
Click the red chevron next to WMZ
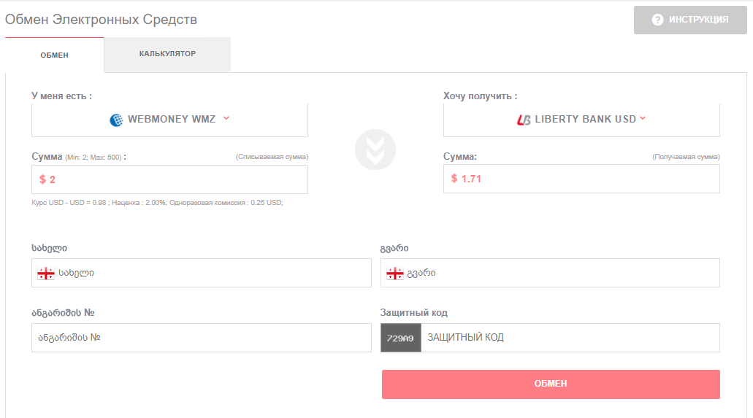[x=226, y=118]
